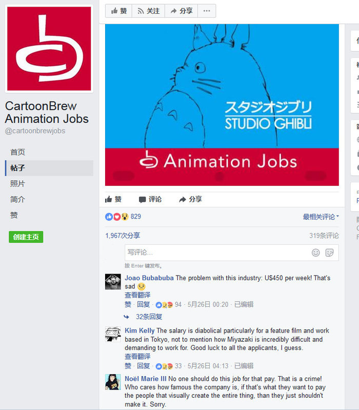Click in the 写评论 input field

231,252
